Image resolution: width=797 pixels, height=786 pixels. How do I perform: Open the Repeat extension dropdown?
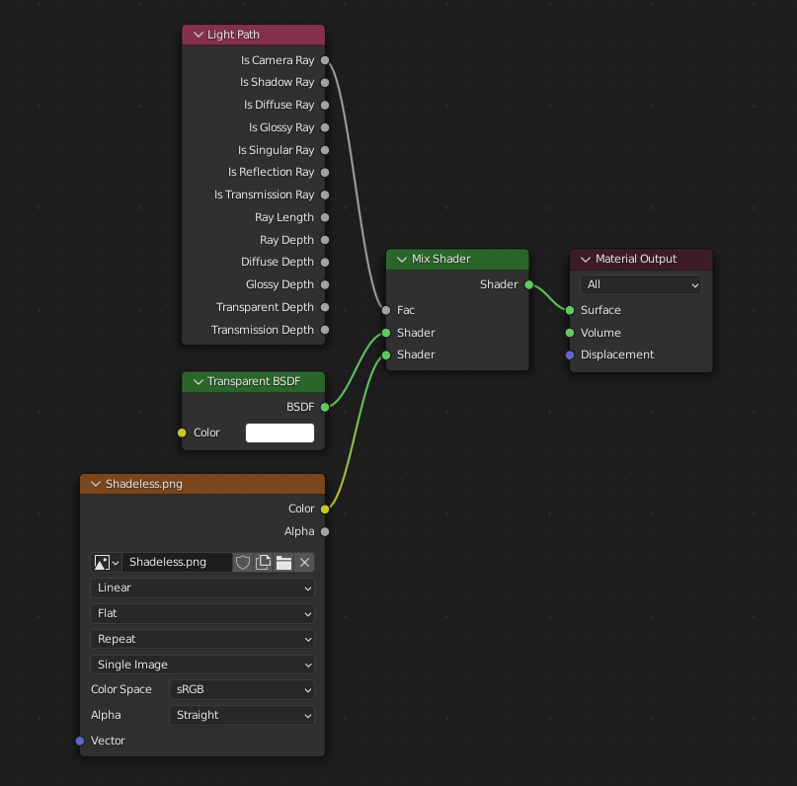point(202,639)
